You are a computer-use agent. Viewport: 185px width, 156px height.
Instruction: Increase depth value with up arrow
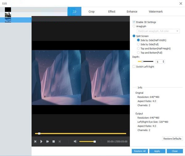point(163,61)
